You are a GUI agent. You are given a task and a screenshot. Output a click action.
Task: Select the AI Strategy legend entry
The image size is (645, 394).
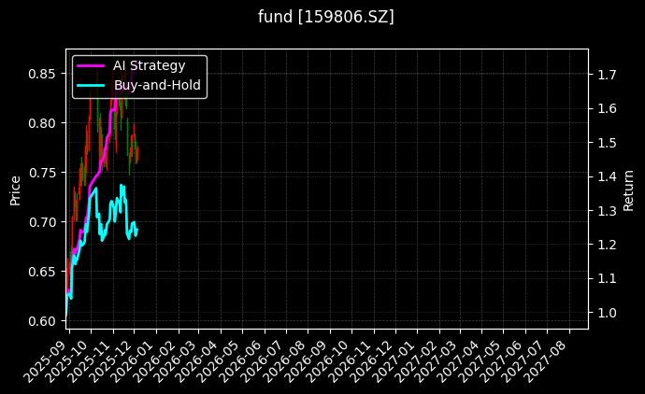131,65
